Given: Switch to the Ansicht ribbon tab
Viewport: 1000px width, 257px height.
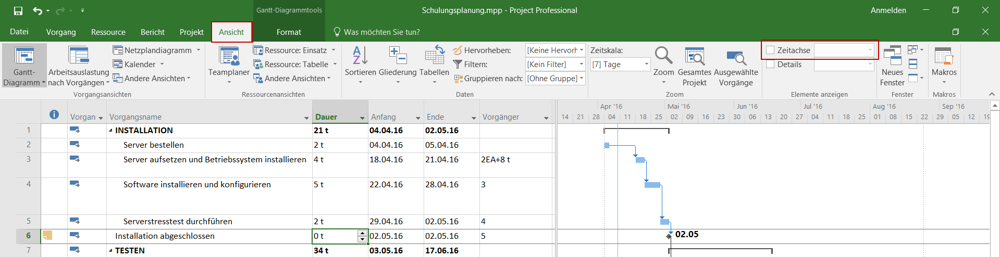Looking at the screenshot, I should 231,32.
